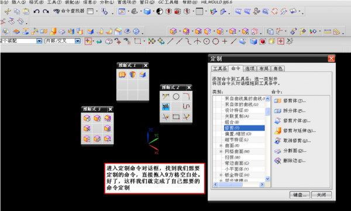This screenshot has height=211, width=351.
Task: Click the circle icon in 推断式 2 palette
Action: [x=176, y=97]
